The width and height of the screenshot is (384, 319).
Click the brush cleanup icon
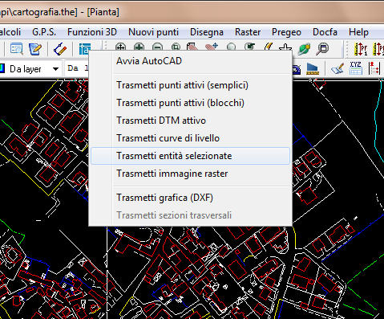(x=338, y=68)
